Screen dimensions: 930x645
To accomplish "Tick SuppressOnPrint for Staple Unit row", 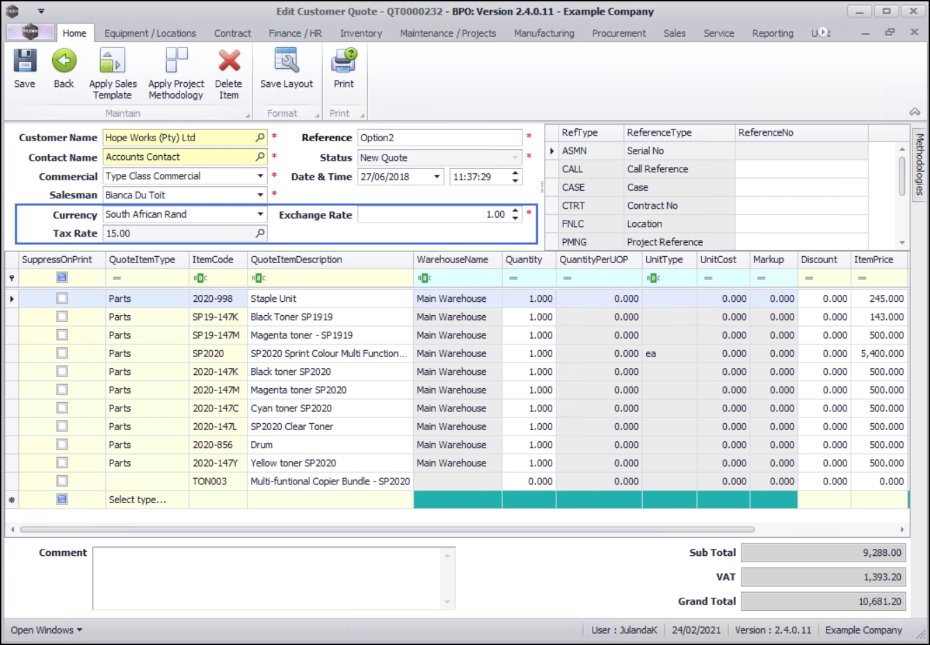I will pos(62,298).
